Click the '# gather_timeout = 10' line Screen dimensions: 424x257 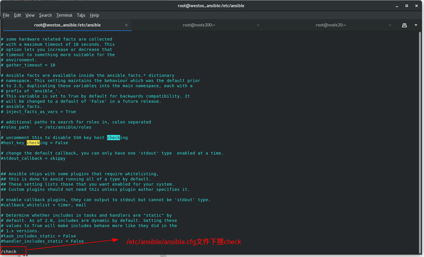[x=28, y=65]
